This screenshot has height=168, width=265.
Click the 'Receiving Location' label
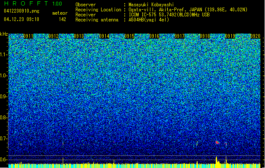98,10
